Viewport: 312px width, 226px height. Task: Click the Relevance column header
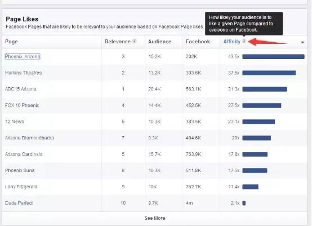(x=118, y=42)
